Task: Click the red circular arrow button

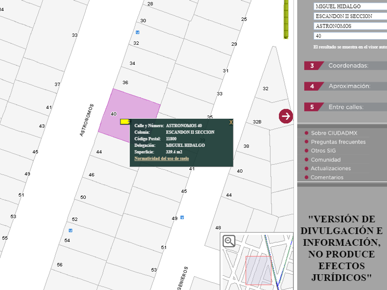Action: coord(286,116)
